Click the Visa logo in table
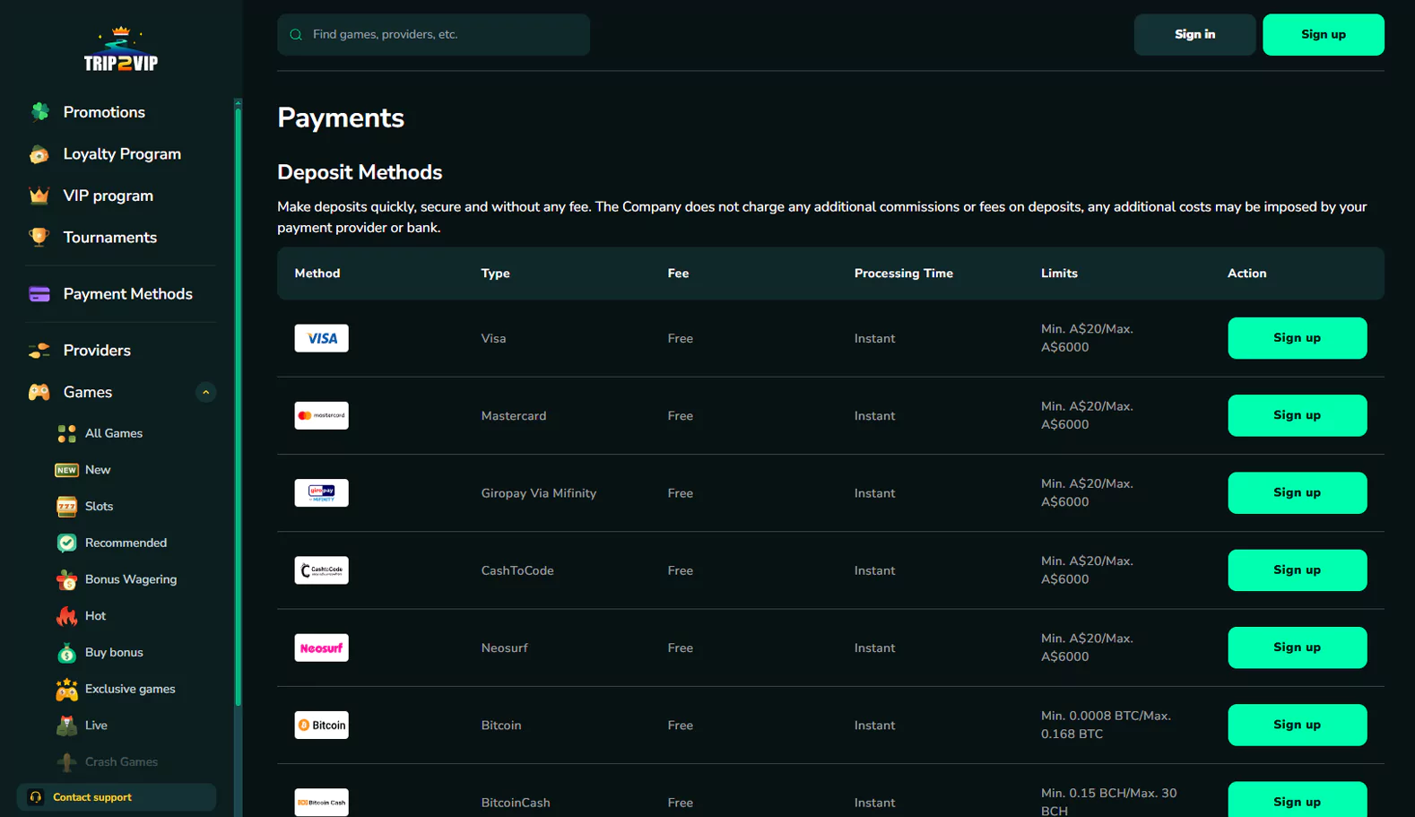Screen dimensions: 1415x817 321,338
